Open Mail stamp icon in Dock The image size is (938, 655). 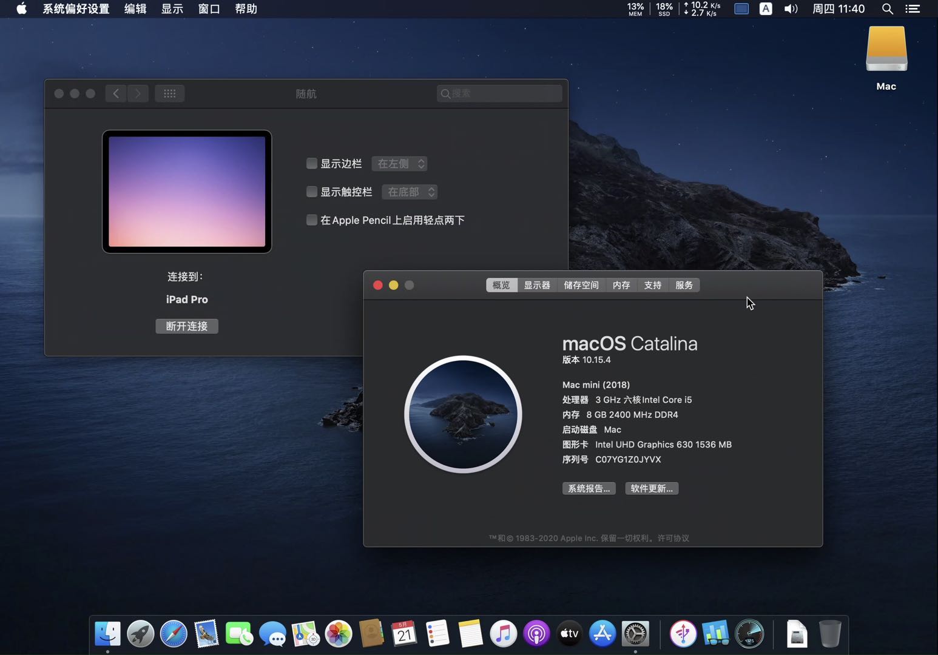click(206, 634)
